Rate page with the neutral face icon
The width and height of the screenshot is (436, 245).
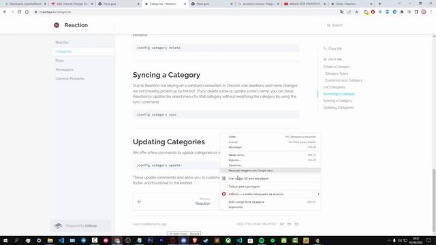tap(289, 224)
